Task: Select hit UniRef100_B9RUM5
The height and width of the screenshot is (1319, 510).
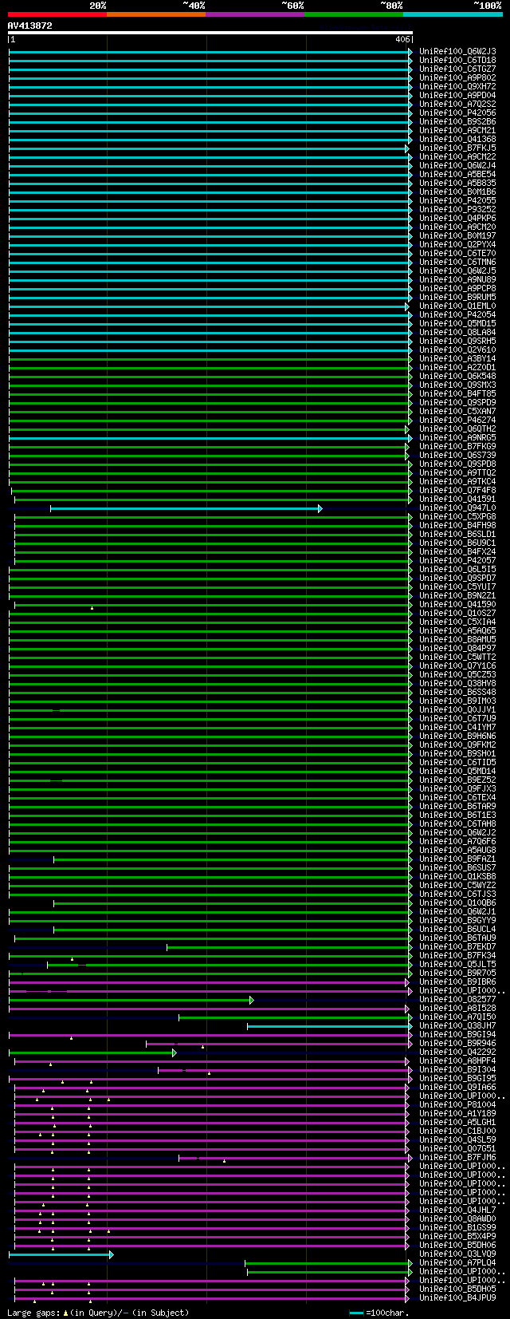Action: [x=457, y=297]
